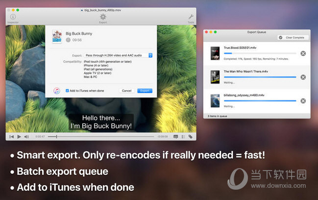The image size is (318, 200).
Task: Click the Big Buck Bunny poster thumbnail
Action: click(57, 36)
